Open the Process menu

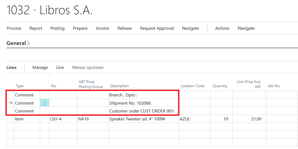pos(14,28)
